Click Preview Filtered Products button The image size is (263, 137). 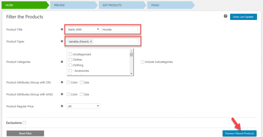coord(240,133)
